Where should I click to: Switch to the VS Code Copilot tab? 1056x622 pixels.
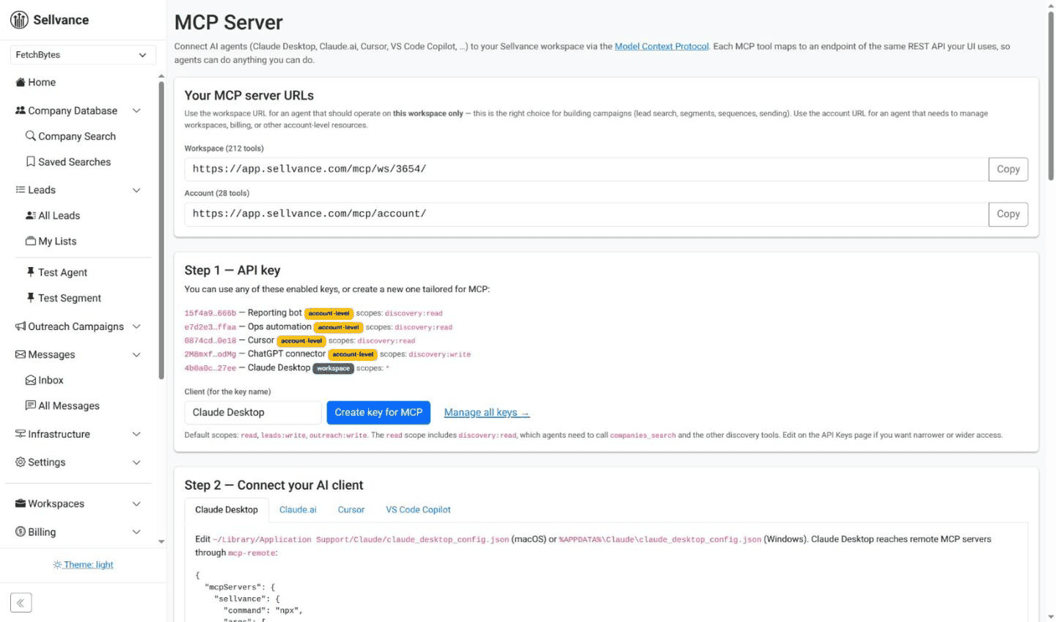418,510
